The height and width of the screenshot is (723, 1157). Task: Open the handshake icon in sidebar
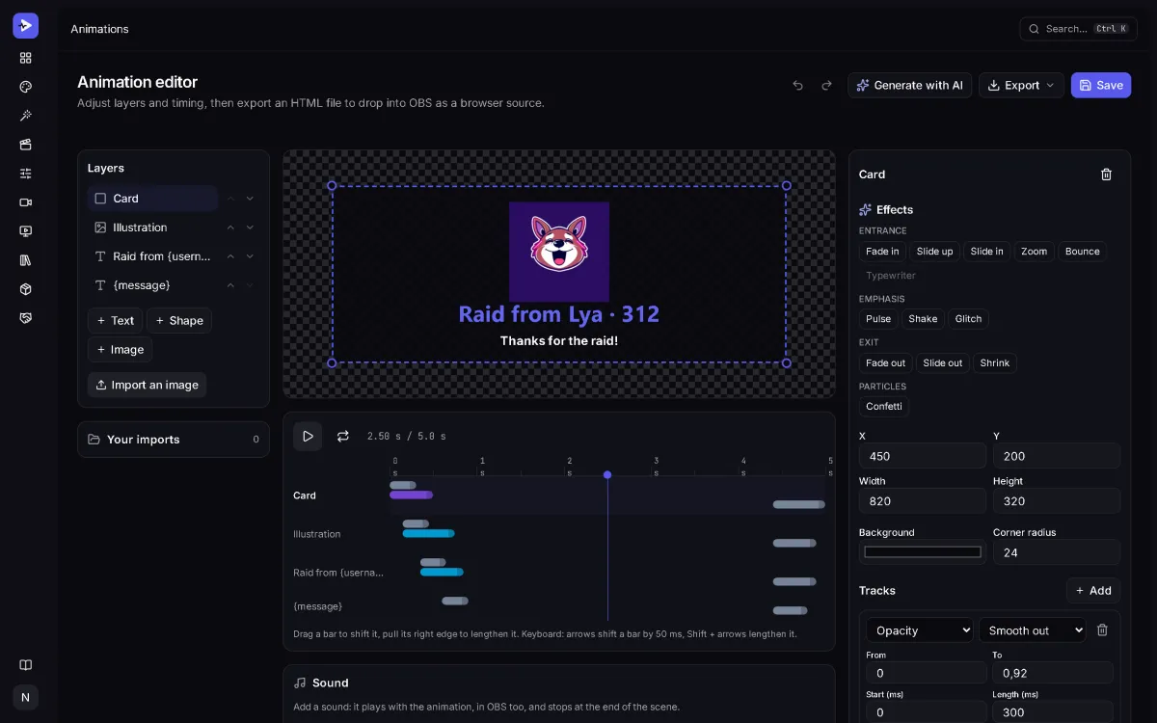click(x=26, y=318)
